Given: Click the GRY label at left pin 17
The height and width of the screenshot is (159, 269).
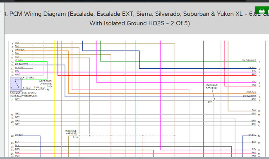Looking at the screenshot, I should pyautogui.click(x=17, y=99).
